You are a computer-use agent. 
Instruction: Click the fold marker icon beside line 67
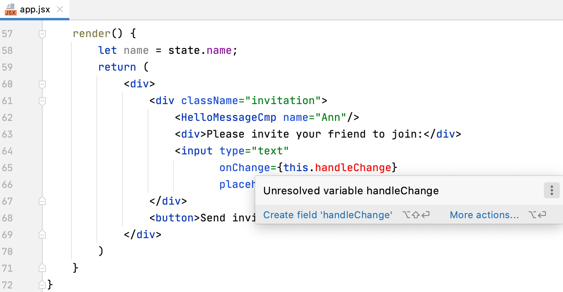[x=42, y=201]
